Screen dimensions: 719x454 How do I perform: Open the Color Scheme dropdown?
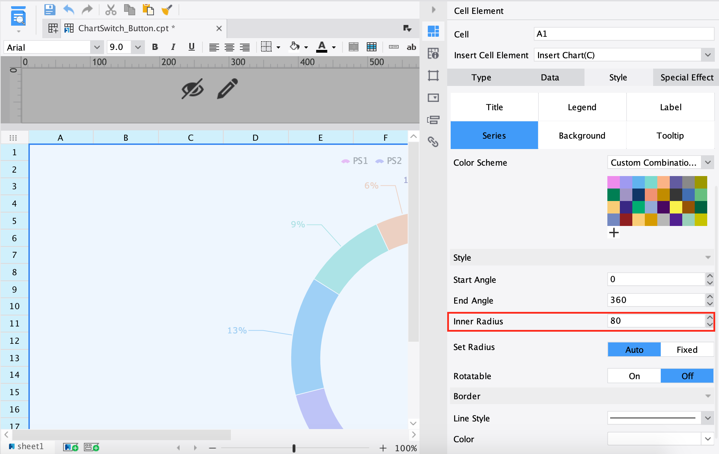pos(708,163)
